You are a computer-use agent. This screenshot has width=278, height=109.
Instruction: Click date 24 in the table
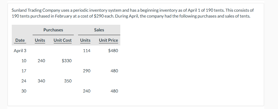(24, 81)
